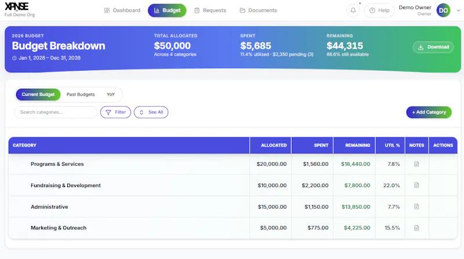Focus the Search categories field
The width and height of the screenshot is (464, 259).
point(56,112)
